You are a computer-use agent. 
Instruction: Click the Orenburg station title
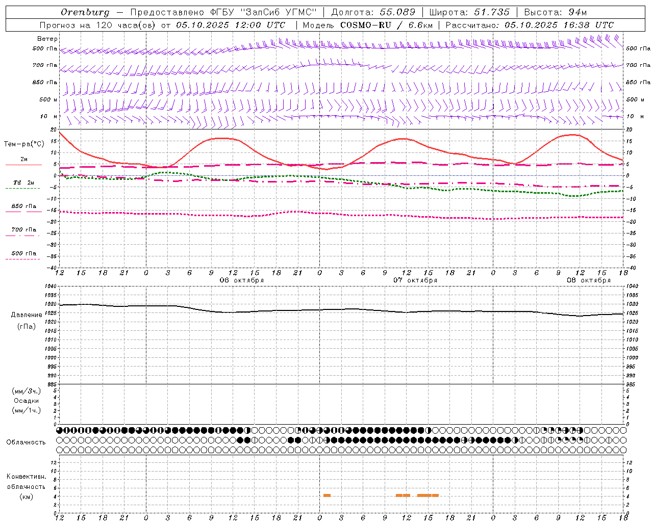point(85,12)
